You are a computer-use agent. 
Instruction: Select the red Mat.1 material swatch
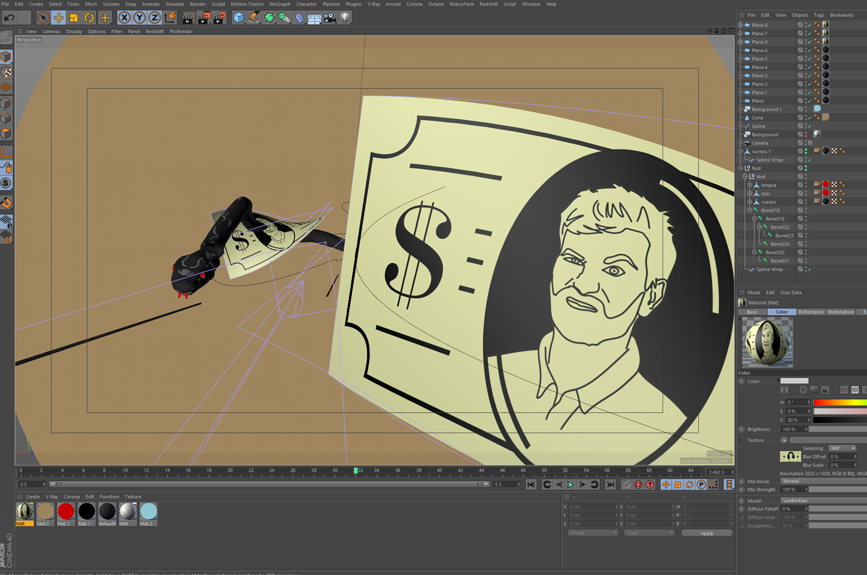(66, 512)
